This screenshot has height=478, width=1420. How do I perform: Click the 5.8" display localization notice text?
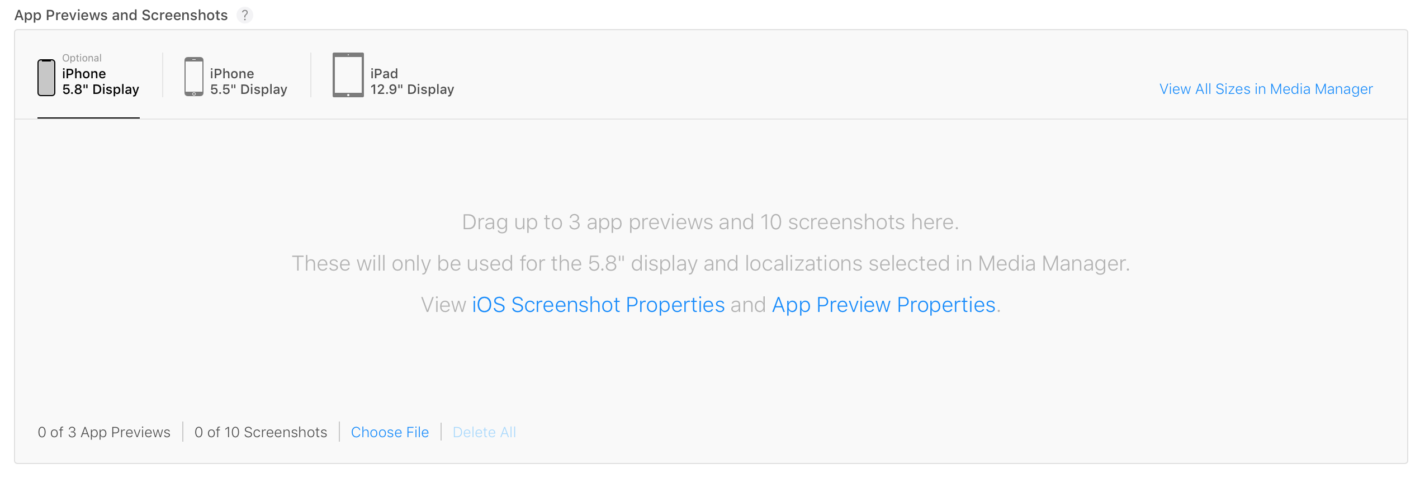coord(711,263)
